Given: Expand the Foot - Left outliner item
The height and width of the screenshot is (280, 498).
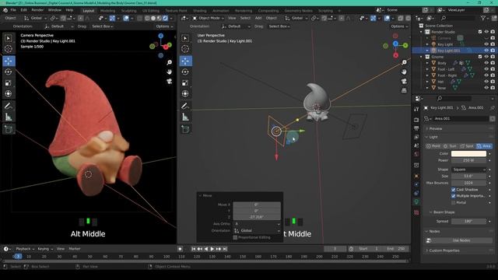Looking at the screenshot, I should coord(427,69).
